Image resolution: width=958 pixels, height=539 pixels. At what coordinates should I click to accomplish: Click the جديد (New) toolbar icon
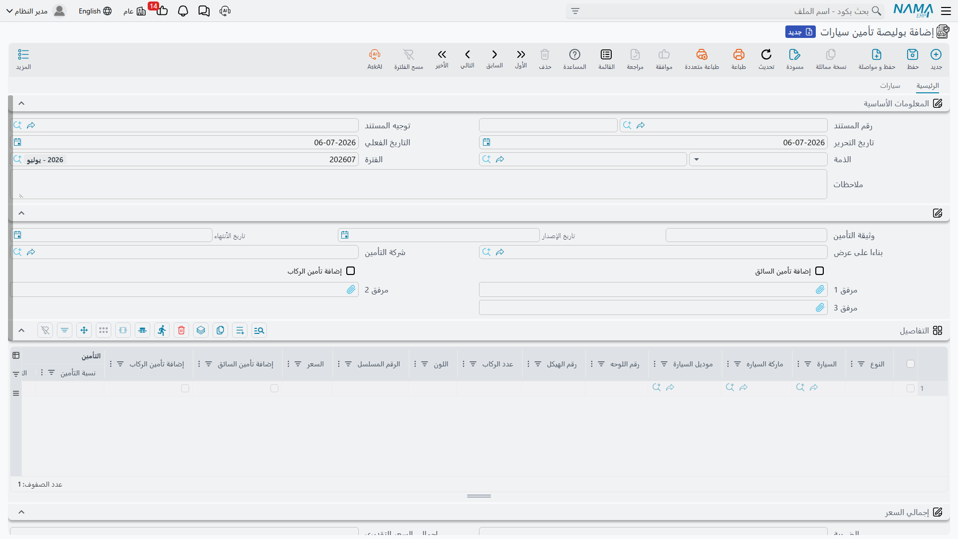936,59
